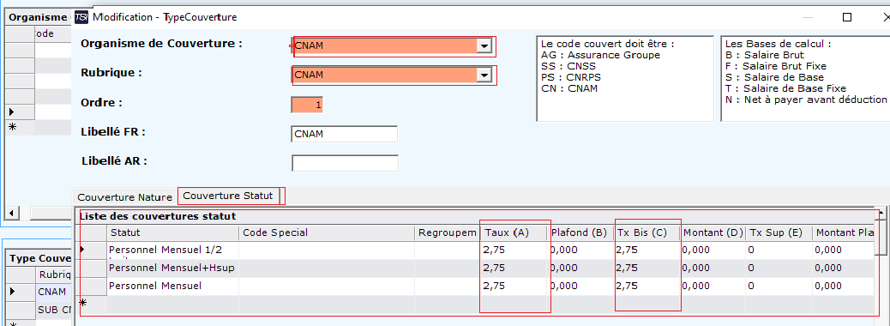Click the Libellé FR input field
890x326 pixels.
click(344, 135)
